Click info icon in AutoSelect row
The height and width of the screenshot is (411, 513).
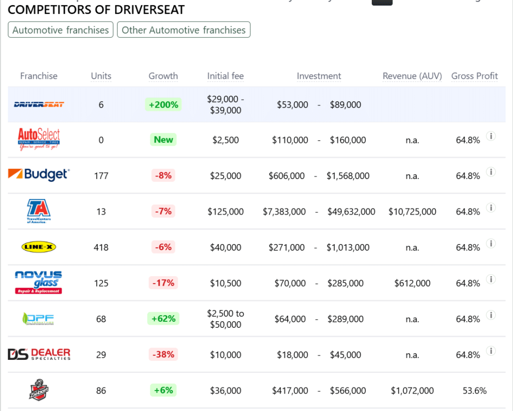click(491, 136)
